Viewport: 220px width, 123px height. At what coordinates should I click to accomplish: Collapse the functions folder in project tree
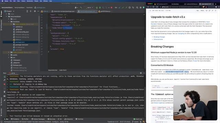[x=9, y=22]
